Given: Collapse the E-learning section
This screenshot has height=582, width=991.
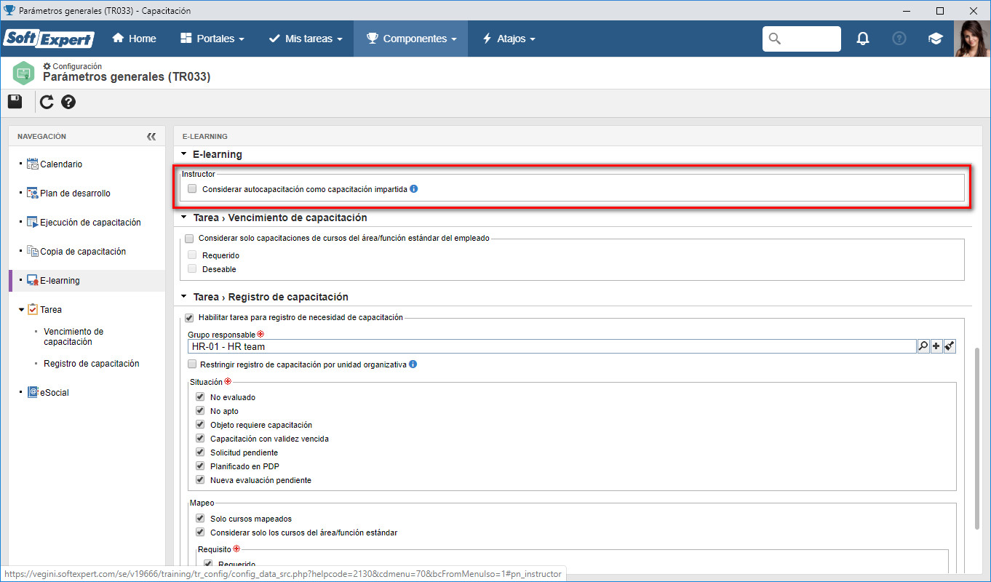Looking at the screenshot, I should 184,154.
